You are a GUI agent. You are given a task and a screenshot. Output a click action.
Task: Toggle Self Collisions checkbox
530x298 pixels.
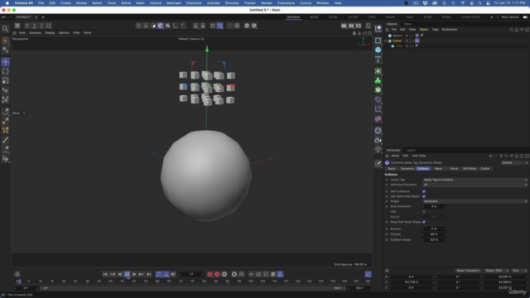tap(424, 191)
